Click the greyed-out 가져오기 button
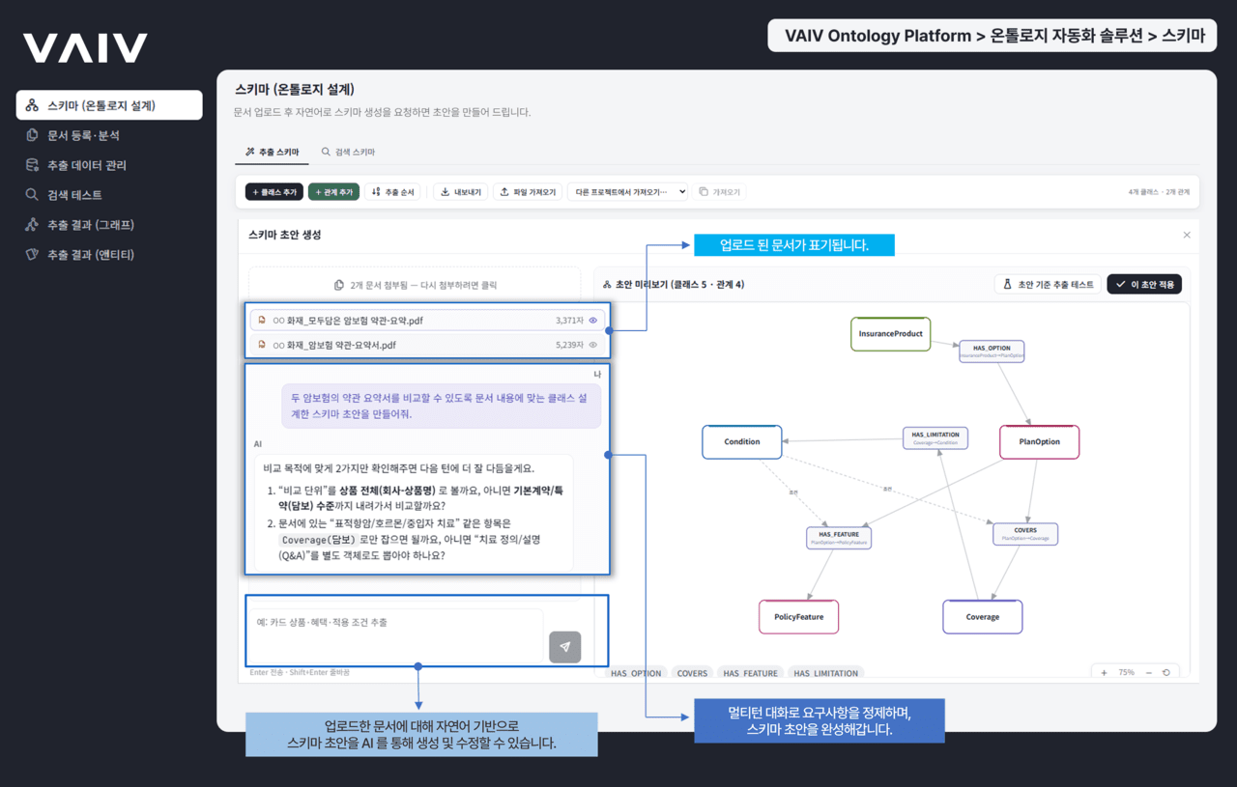This screenshot has height=787, width=1237. (x=720, y=192)
